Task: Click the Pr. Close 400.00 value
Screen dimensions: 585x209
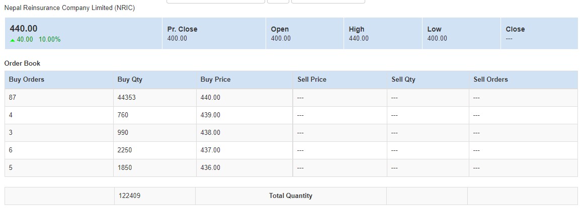Action: click(x=177, y=38)
